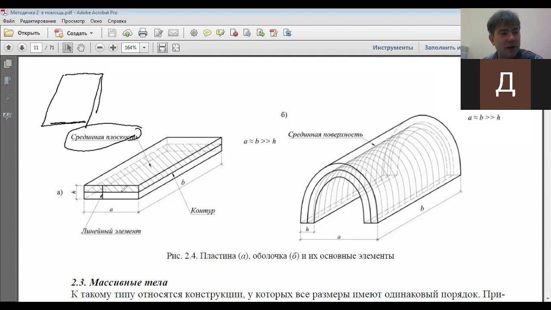Click the delete page icon
551x310 pixels.
(234, 33)
